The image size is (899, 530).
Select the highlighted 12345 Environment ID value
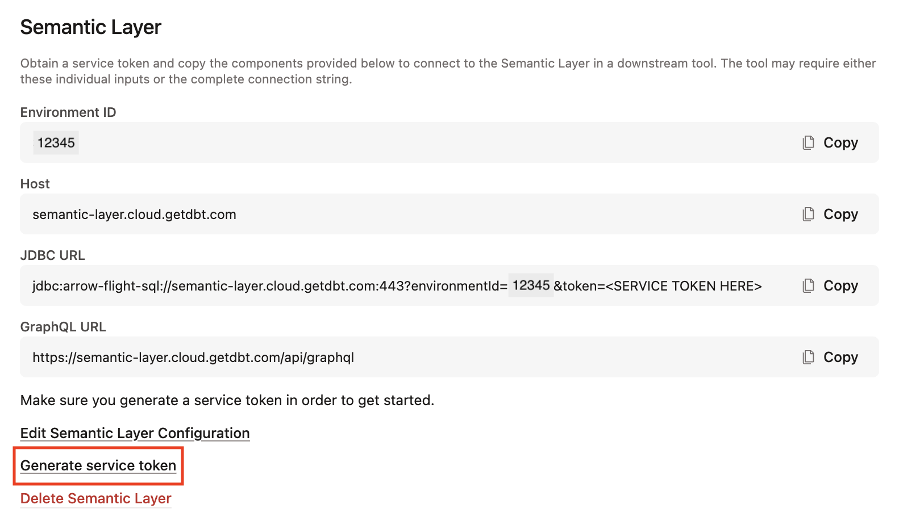tap(56, 142)
